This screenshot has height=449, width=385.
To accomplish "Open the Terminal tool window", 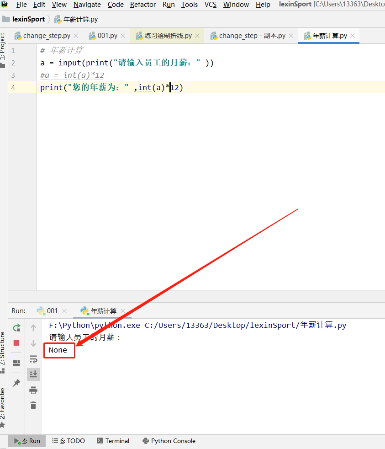I will pyautogui.click(x=113, y=441).
